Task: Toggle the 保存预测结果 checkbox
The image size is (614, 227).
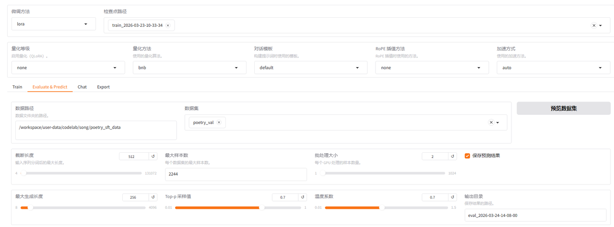Action: pos(467,156)
